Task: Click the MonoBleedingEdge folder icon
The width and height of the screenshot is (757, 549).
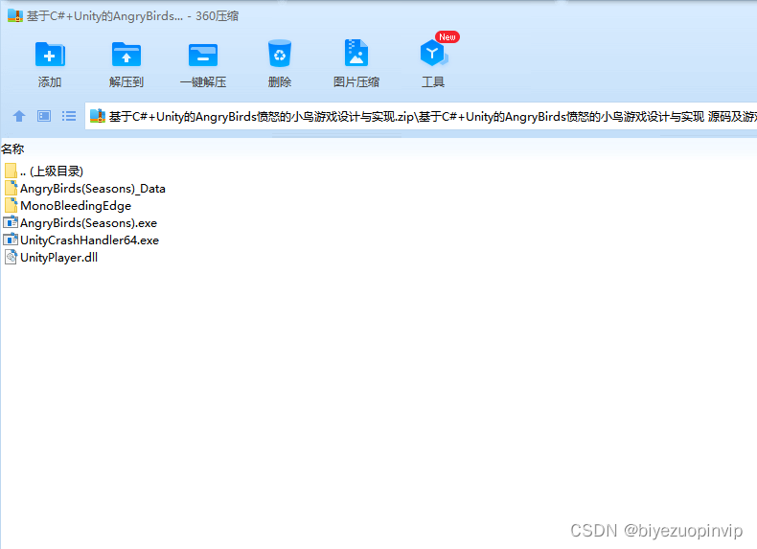Action: point(11,206)
